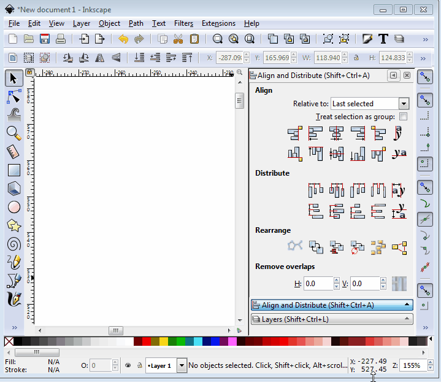Open the Extensions menu
Screen dimensions: 441x382
point(218,23)
